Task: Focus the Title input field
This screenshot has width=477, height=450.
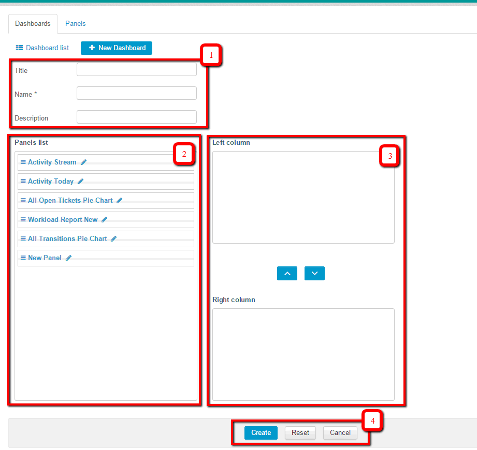Action: pos(137,70)
